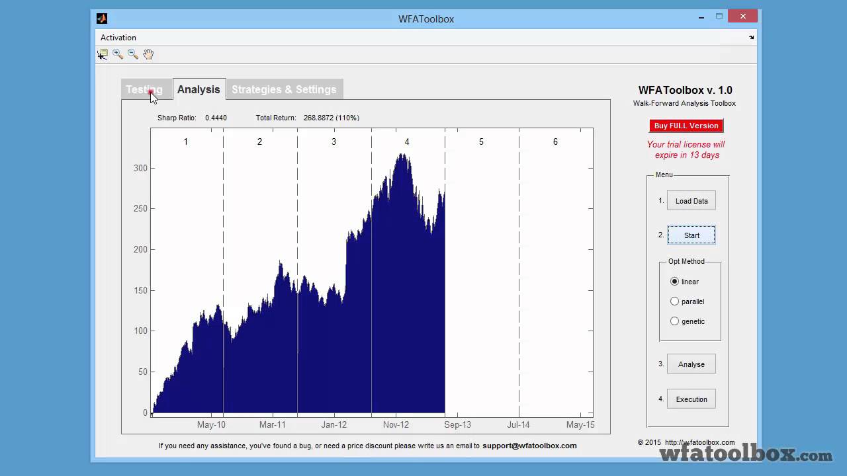Click the MATLAB app icon in title bar
847x476 pixels.
pyautogui.click(x=101, y=19)
